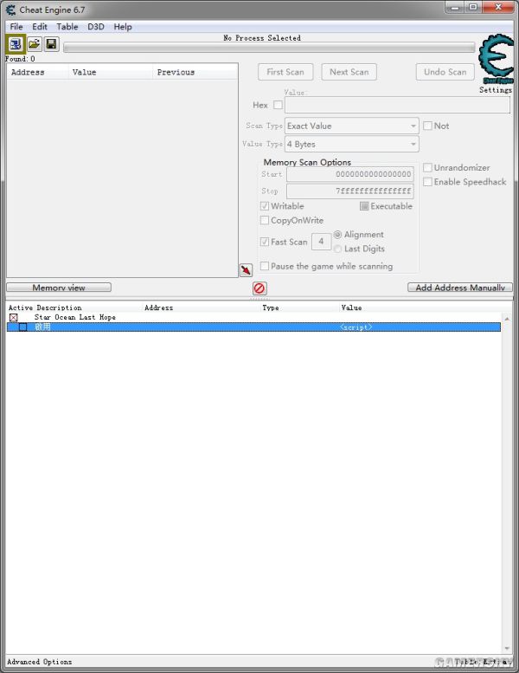This screenshot has height=673, width=519.
Task: Click Add Address Manually button
Action: (460, 288)
